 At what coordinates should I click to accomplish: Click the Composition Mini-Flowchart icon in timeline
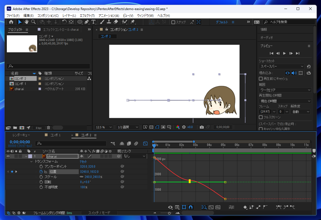click(x=113, y=144)
